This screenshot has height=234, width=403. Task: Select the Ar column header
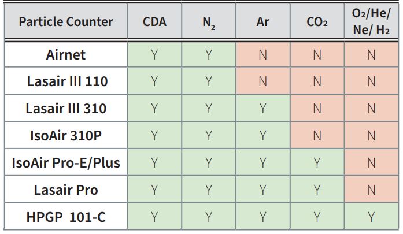(263, 23)
